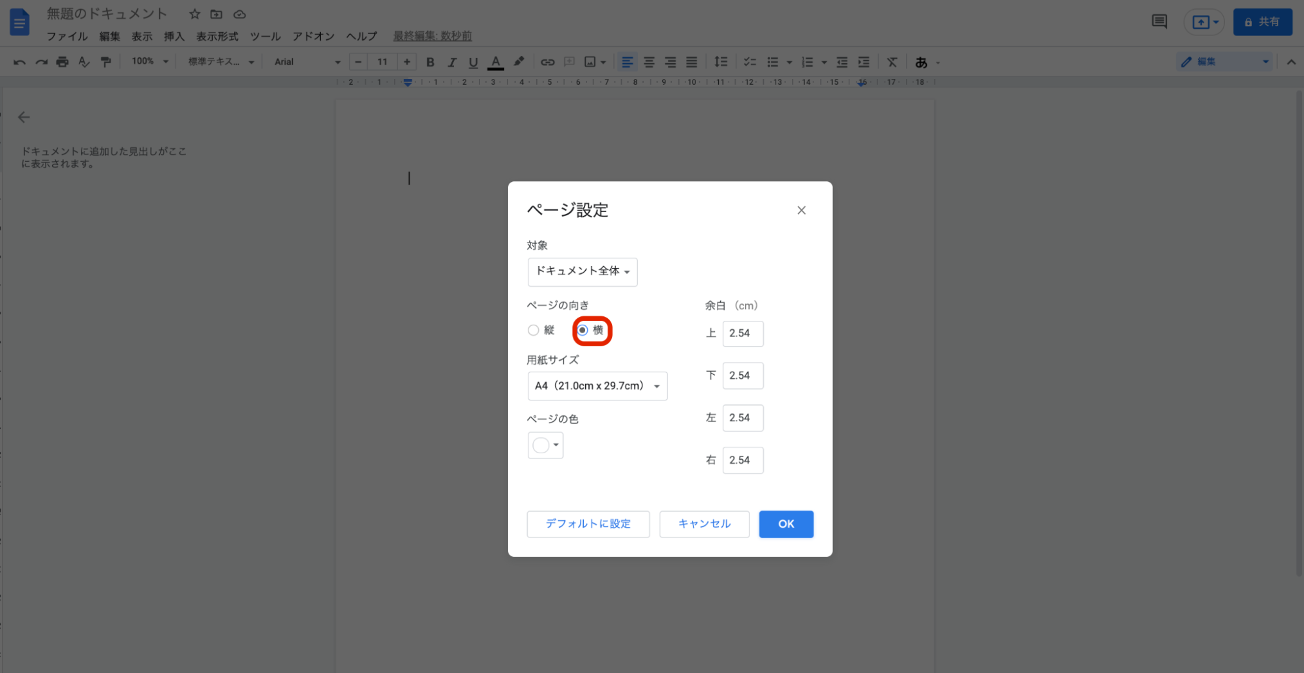The width and height of the screenshot is (1304, 673).
Task: Open the 表示形式 menu
Action: click(217, 37)
